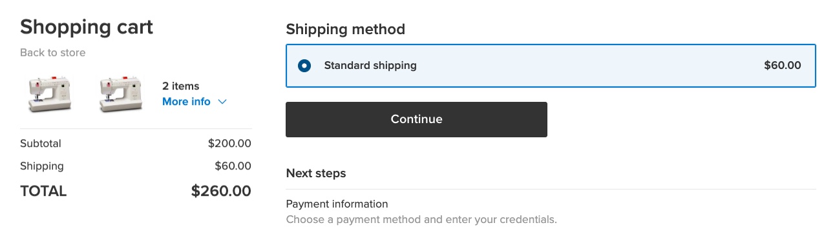Screen dimensions: 835x243
Task: Open the second sewing machine thumbnail
Action: tap(120, 94)
